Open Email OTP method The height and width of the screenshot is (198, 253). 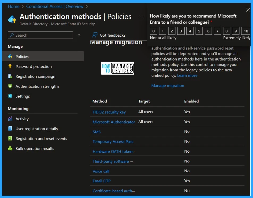pyautogui.click(x=102, y=181)
